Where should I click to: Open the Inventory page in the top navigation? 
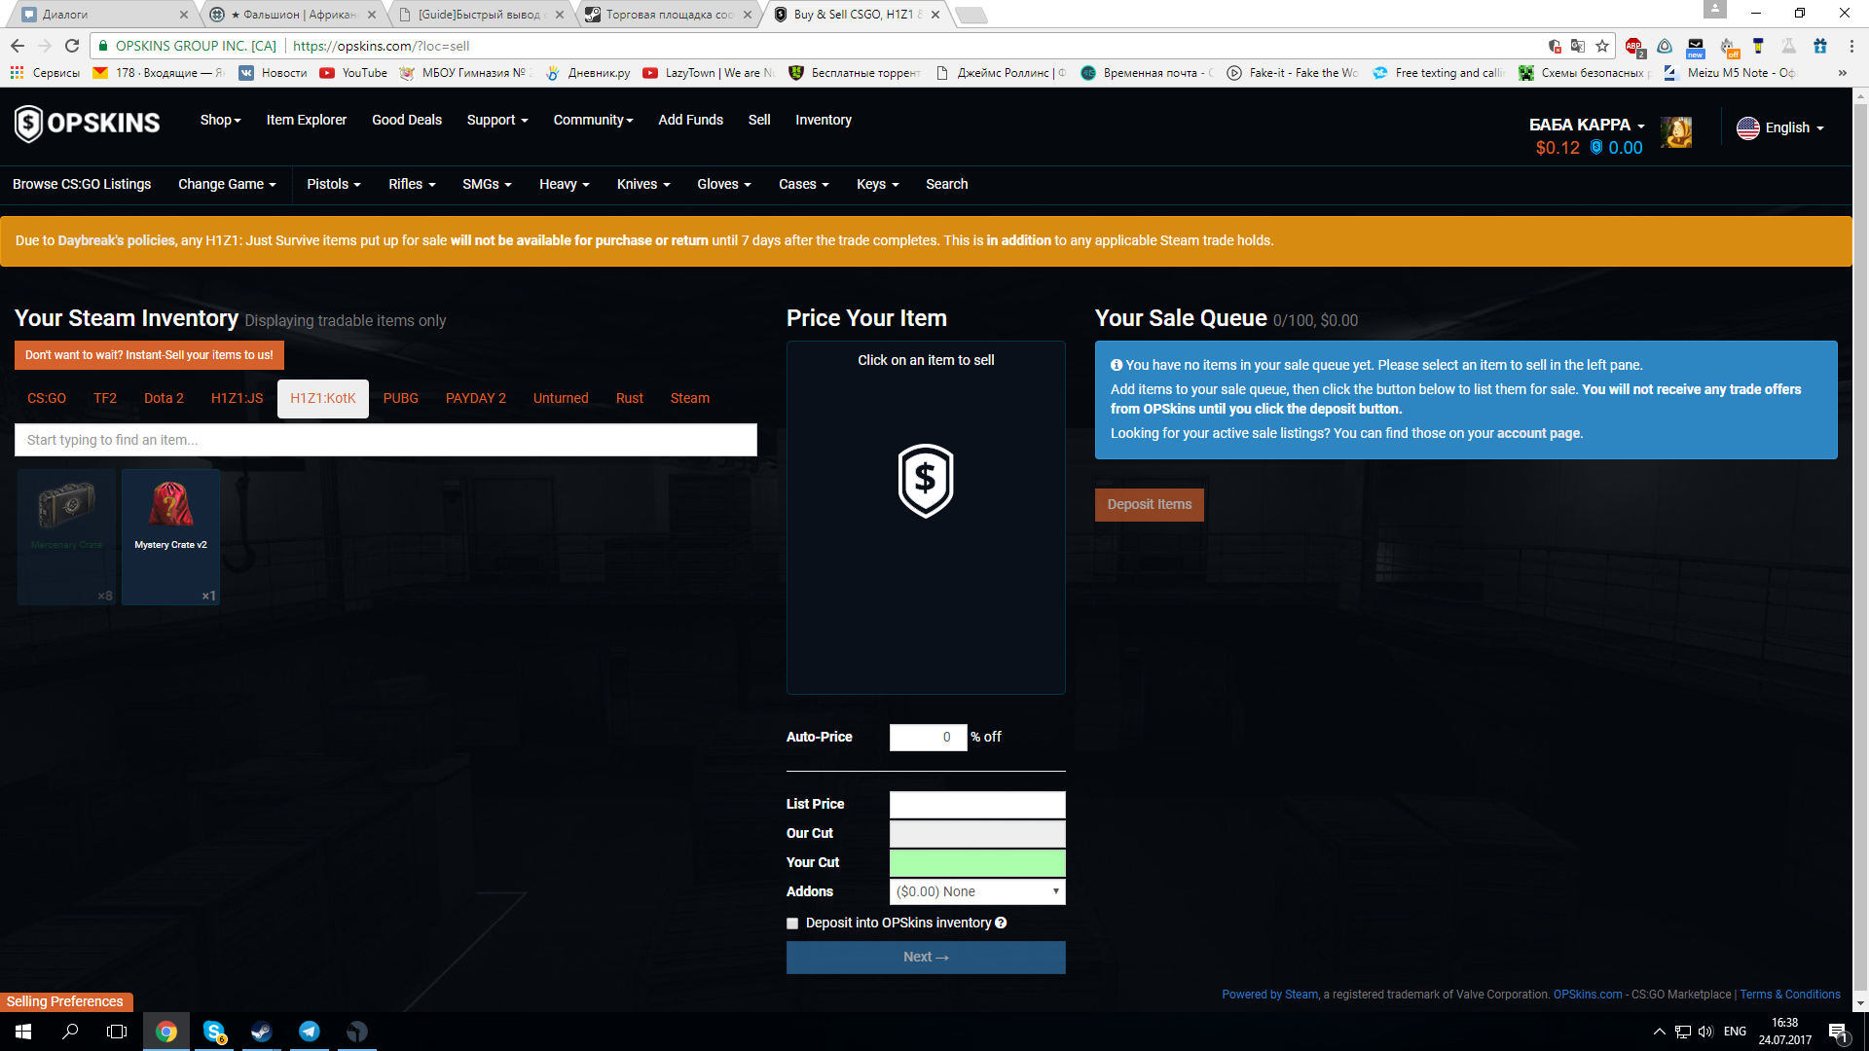pos(824,120)
